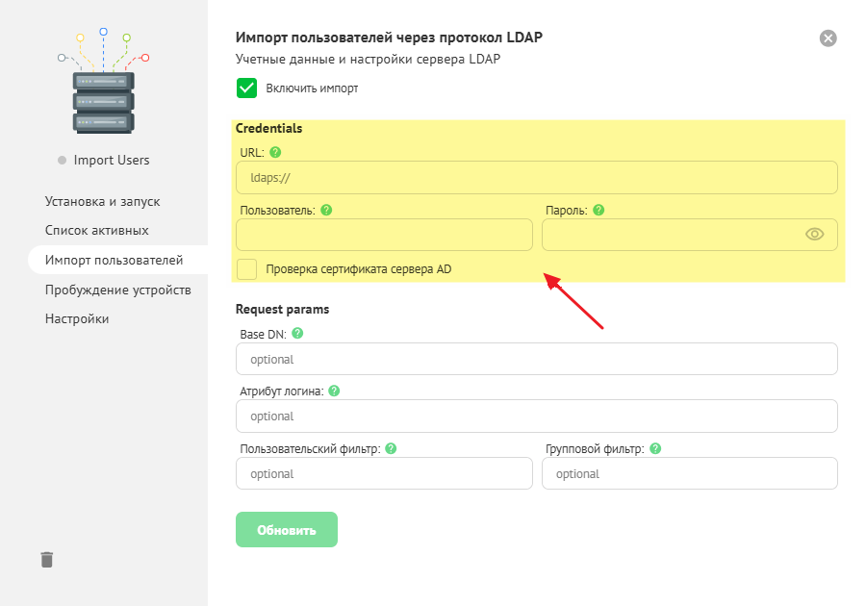Viewport: 866px width, 606px height.
Task: Go to Список активных menu item
Action: [x=96, y=231]
